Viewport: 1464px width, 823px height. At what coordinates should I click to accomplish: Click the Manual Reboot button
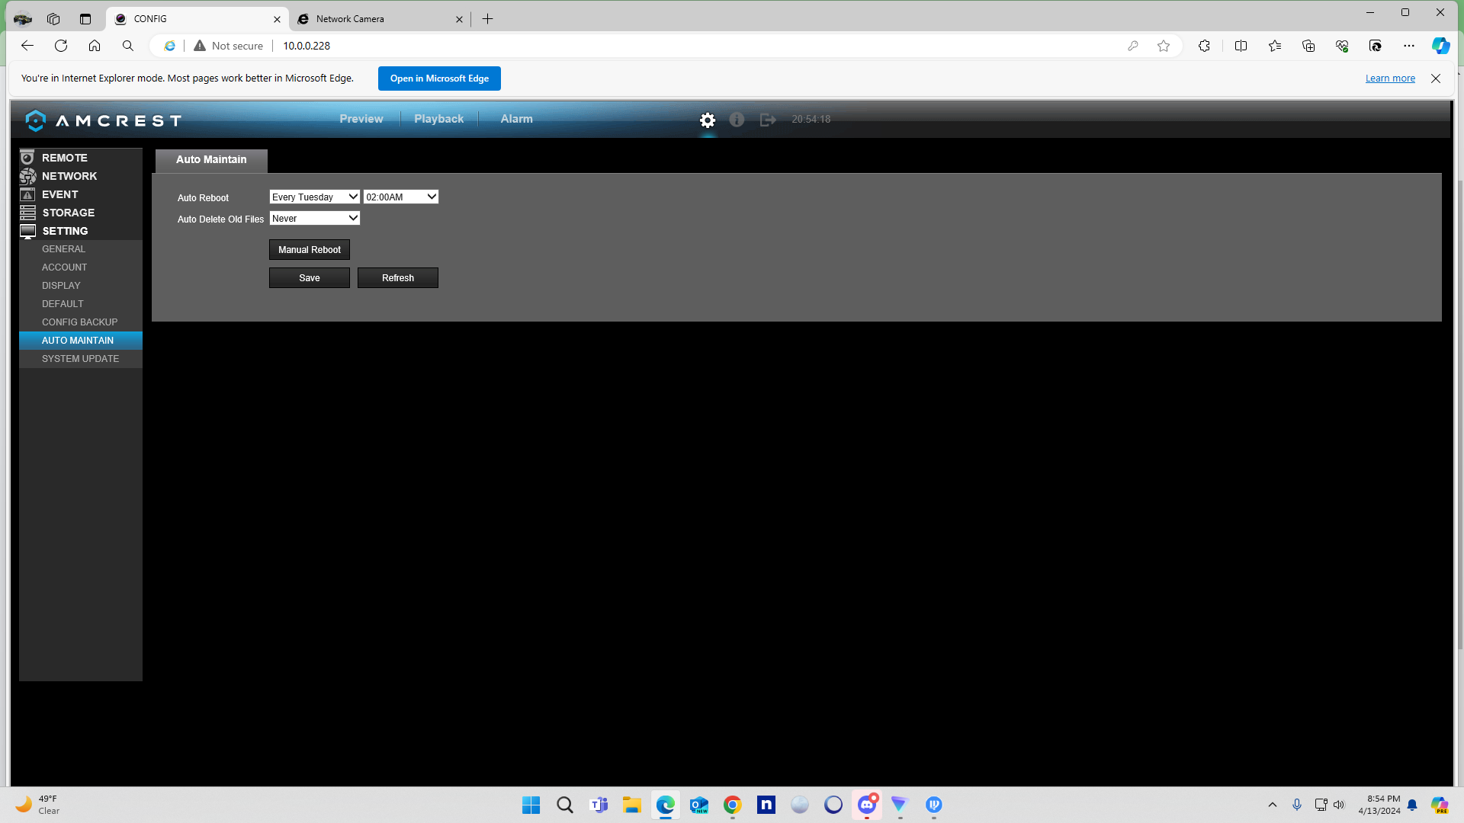coord(310,250)
